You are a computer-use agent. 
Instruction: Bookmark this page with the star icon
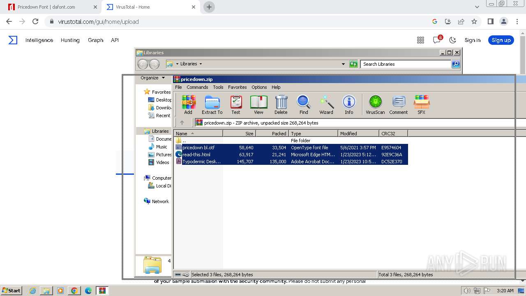coord(474,21)
